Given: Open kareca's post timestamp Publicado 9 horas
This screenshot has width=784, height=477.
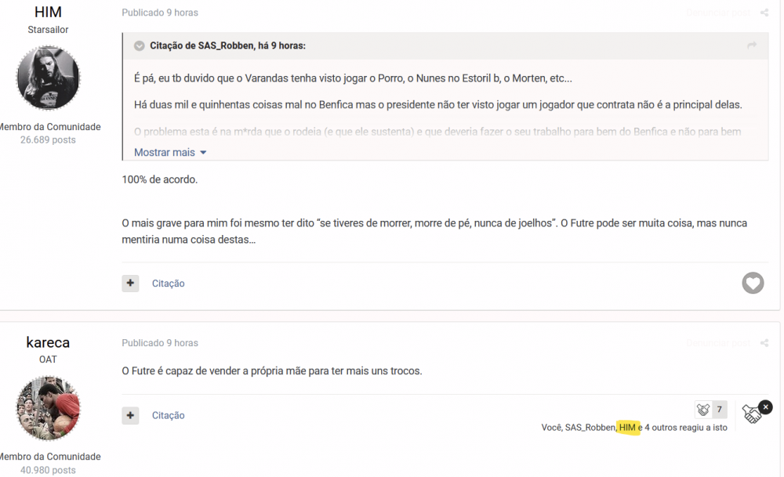Looking at the screenshot, I should tap(160, 342).
